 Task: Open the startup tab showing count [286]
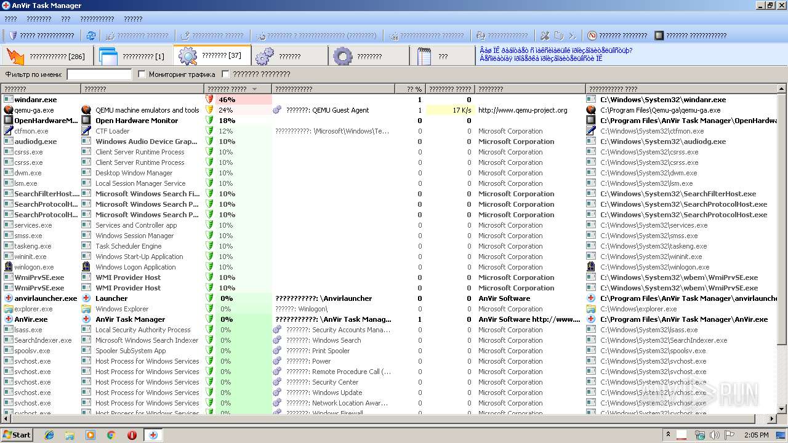click(x=47, y=56)
